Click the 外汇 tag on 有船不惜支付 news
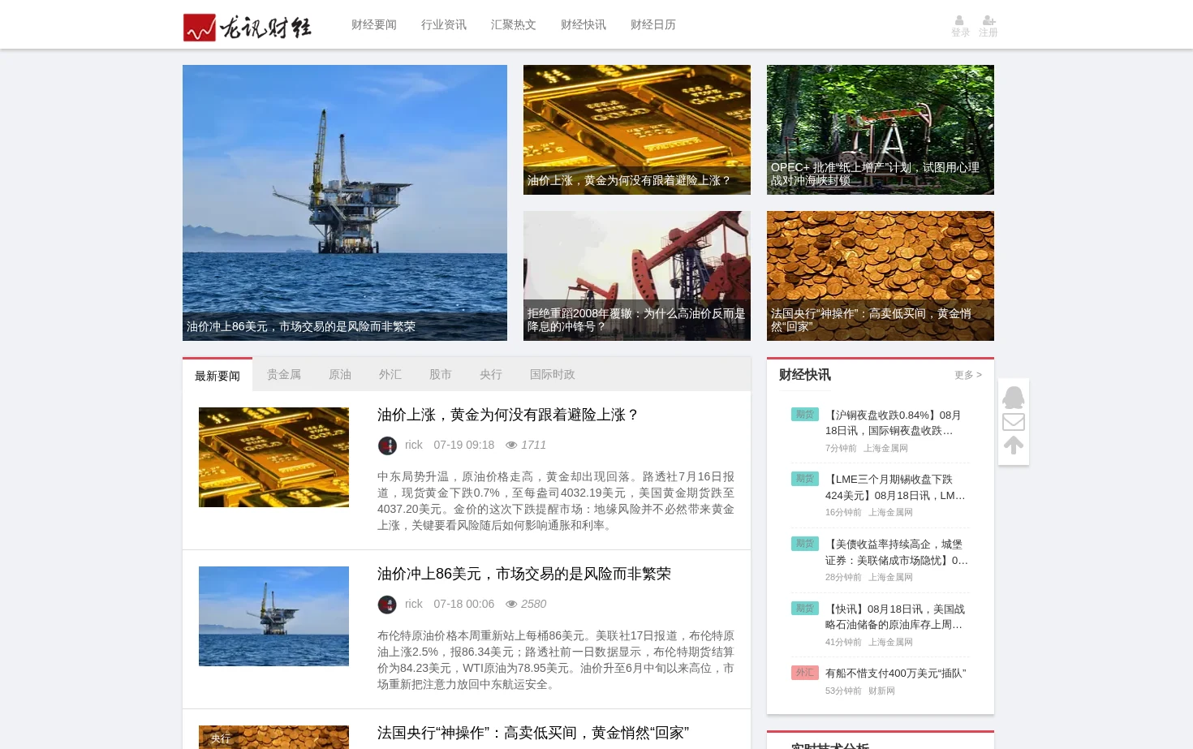This screenshot has height=749, width=1193. 805,673
